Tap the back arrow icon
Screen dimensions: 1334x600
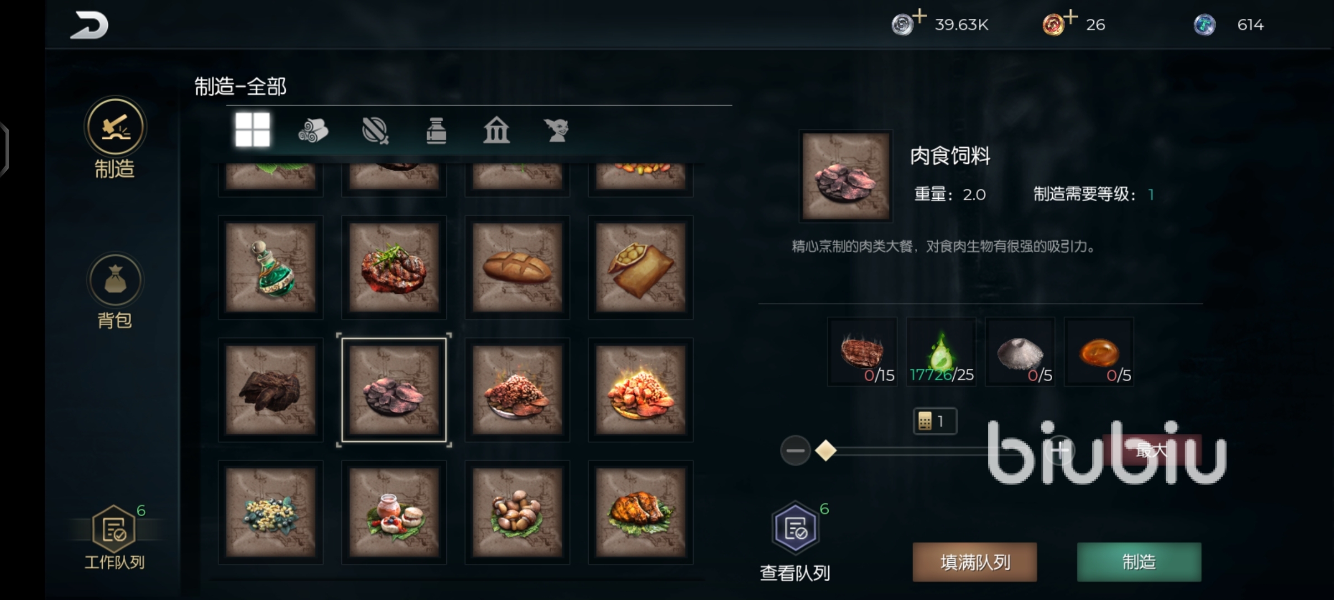(x=89, y=26)
